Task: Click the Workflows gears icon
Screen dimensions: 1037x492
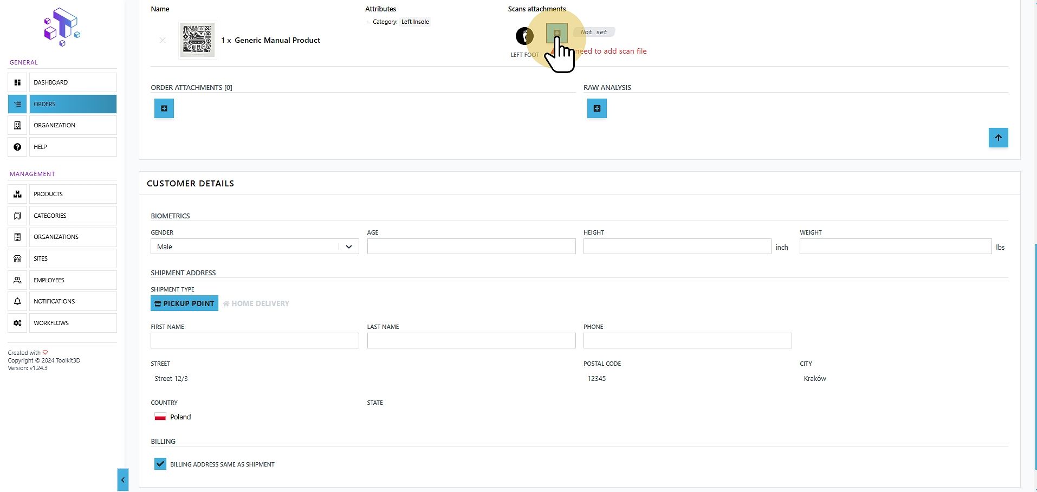Action: click(x=17, y=323)
